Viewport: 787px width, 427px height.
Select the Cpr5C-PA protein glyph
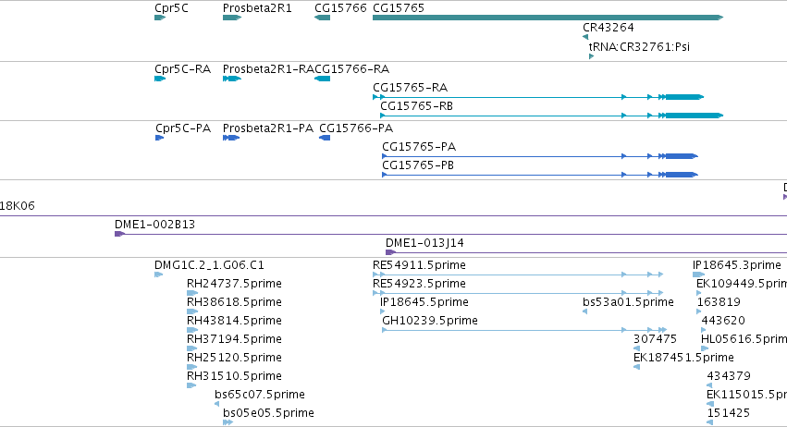(160, 138)
